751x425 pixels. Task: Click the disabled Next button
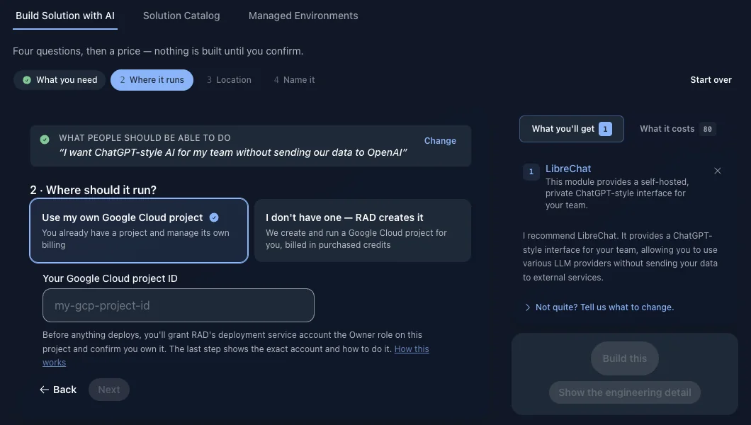[x=109, y=390]
